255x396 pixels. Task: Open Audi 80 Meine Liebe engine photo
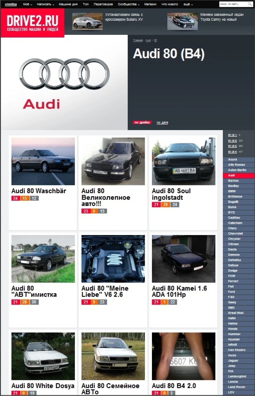(x=113, y=259)
